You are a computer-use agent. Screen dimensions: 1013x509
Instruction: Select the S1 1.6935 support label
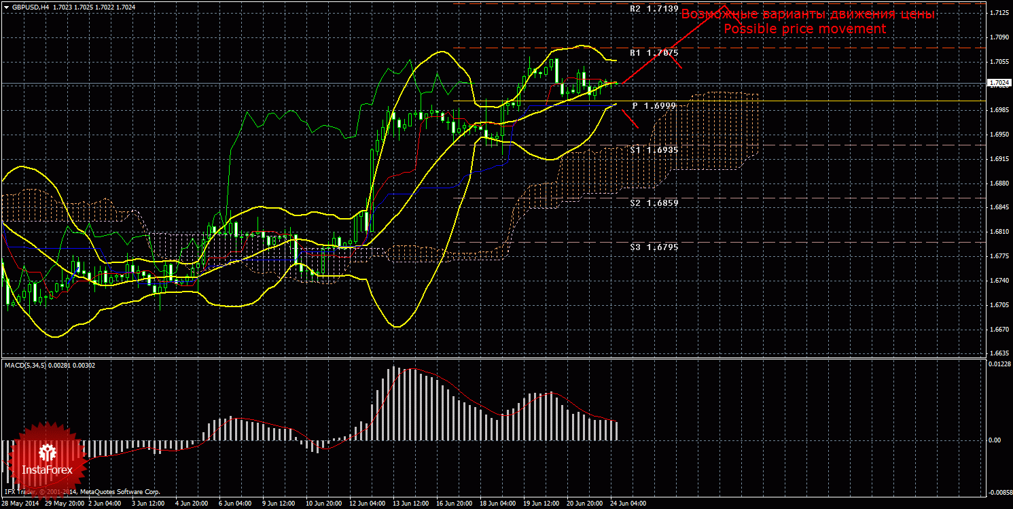click(654, 150)
